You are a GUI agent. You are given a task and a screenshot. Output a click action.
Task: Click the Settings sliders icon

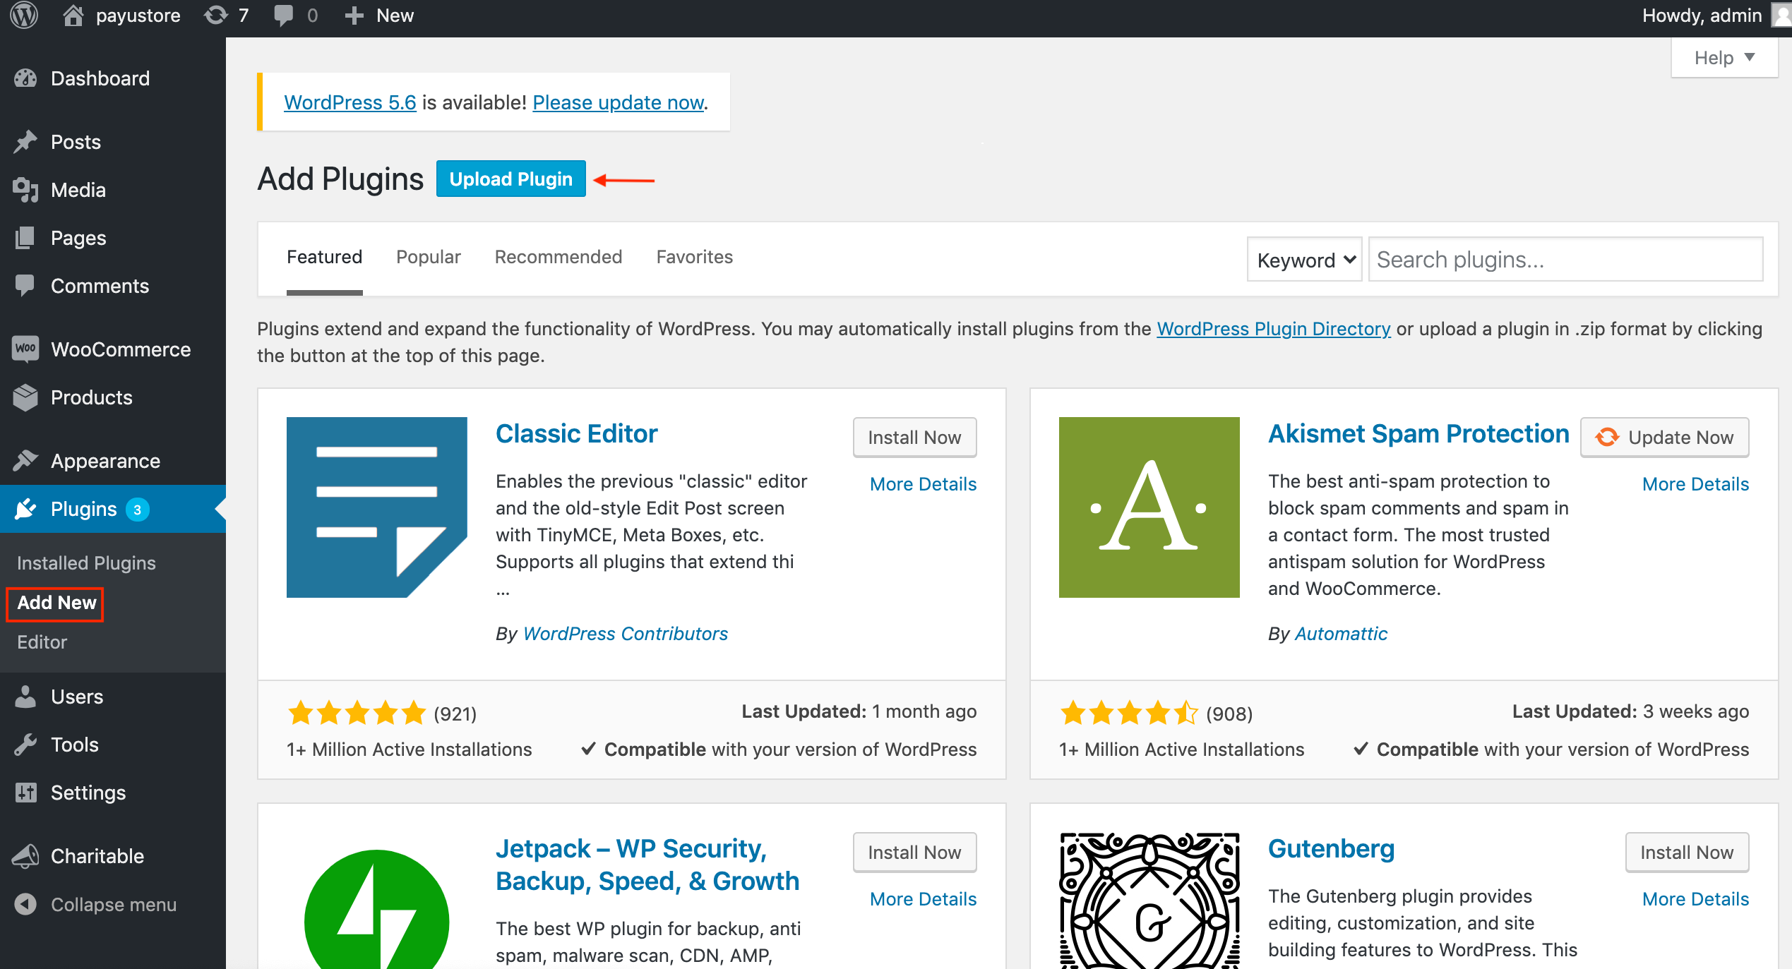tap(25, 793)
